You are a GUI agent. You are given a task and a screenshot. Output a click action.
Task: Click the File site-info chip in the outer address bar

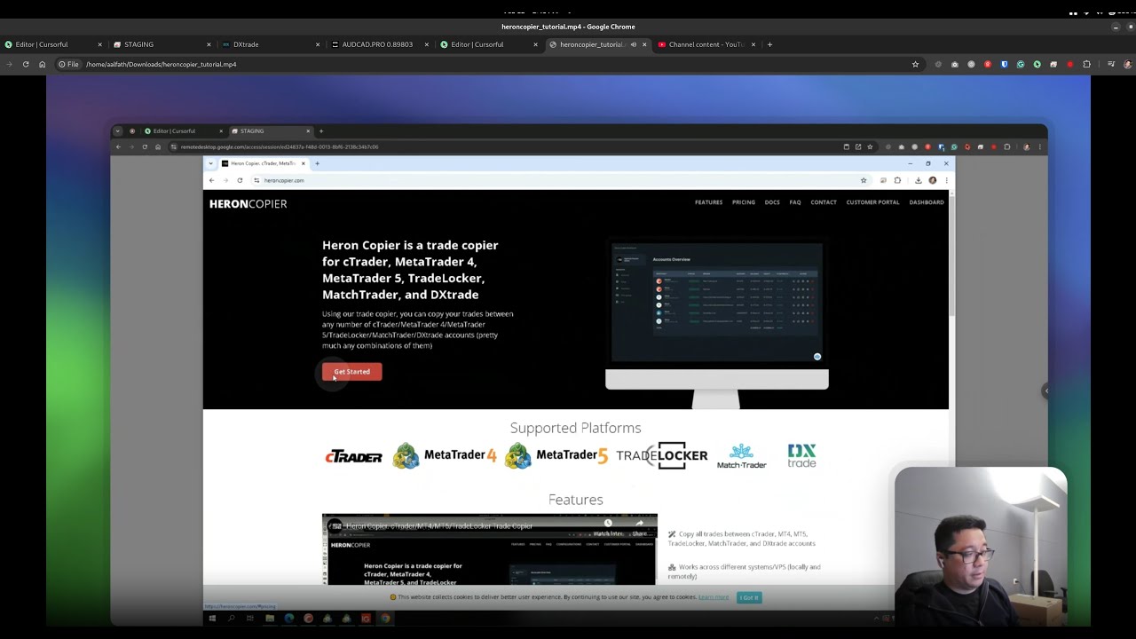pos(68,64)
